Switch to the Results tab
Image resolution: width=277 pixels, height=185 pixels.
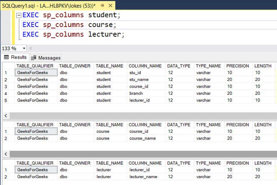pos(16,57)
